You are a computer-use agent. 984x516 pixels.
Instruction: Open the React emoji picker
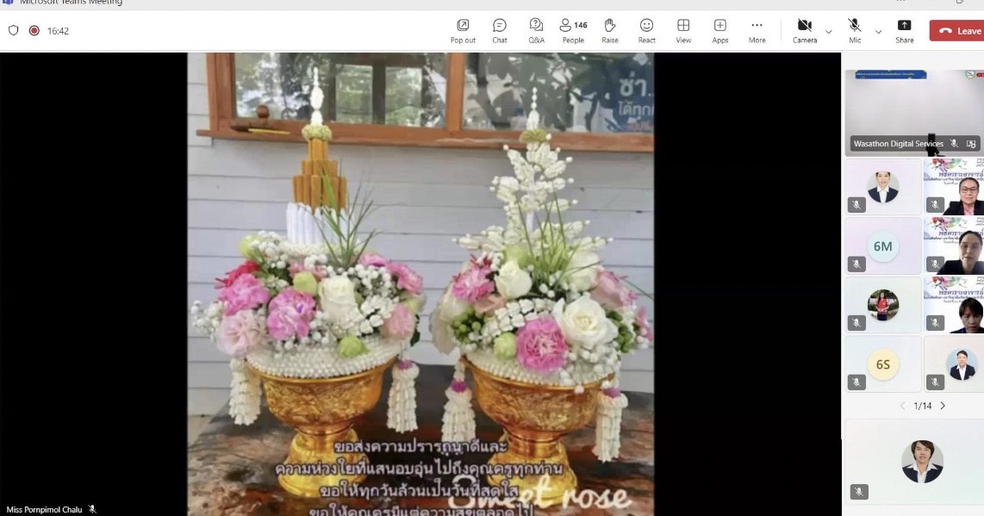coord(646,31)
